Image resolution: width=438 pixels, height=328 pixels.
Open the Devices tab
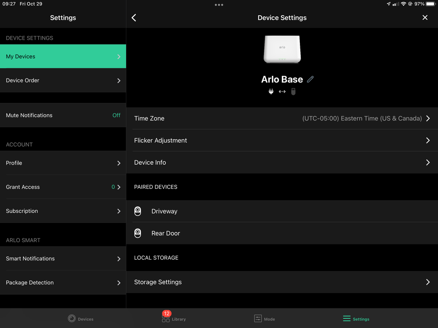pyautogui.click(x=81, y=319)
